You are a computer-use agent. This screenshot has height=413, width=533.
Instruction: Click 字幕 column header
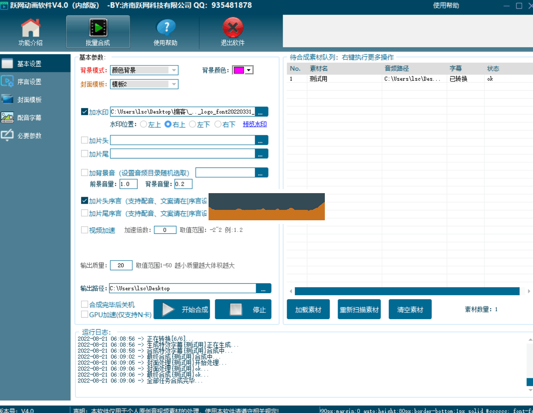(x=455, y=69)
